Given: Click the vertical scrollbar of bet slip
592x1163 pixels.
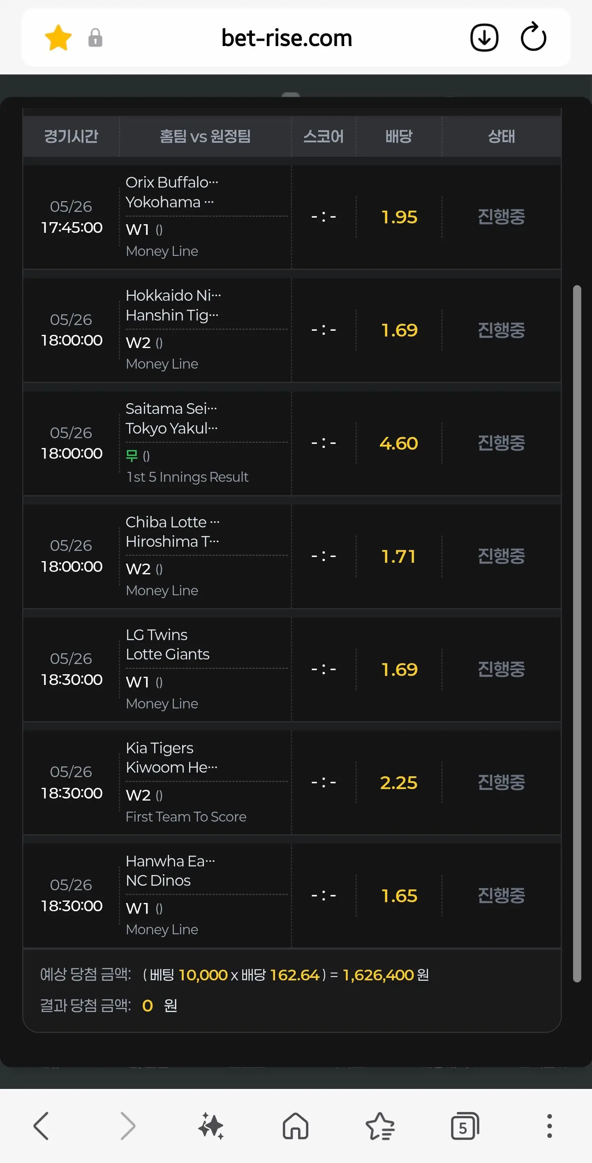Looking at the screenshot, I should pos(577,634).
